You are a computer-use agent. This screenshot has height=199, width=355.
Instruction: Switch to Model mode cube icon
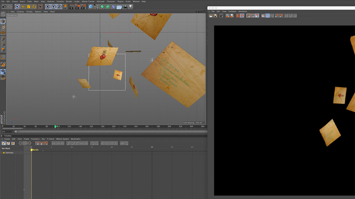3,21
